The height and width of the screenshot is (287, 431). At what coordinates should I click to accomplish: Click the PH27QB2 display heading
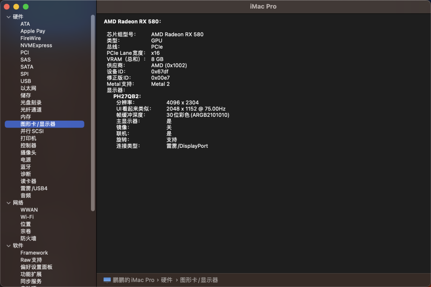coord(127,97)
